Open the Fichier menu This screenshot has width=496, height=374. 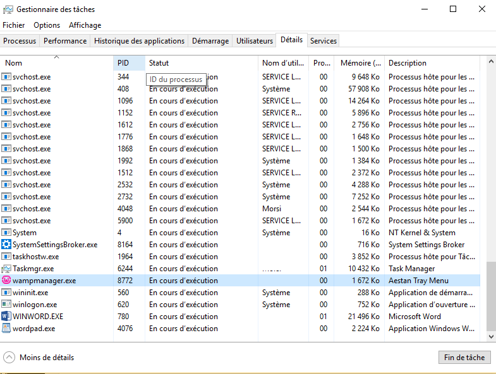click(14, 25)
